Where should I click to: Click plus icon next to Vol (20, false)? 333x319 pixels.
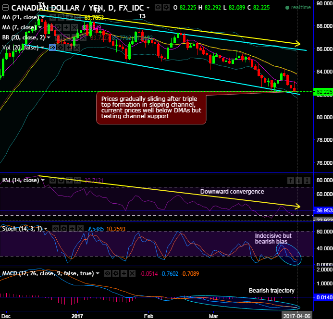[x=69, y=48]
